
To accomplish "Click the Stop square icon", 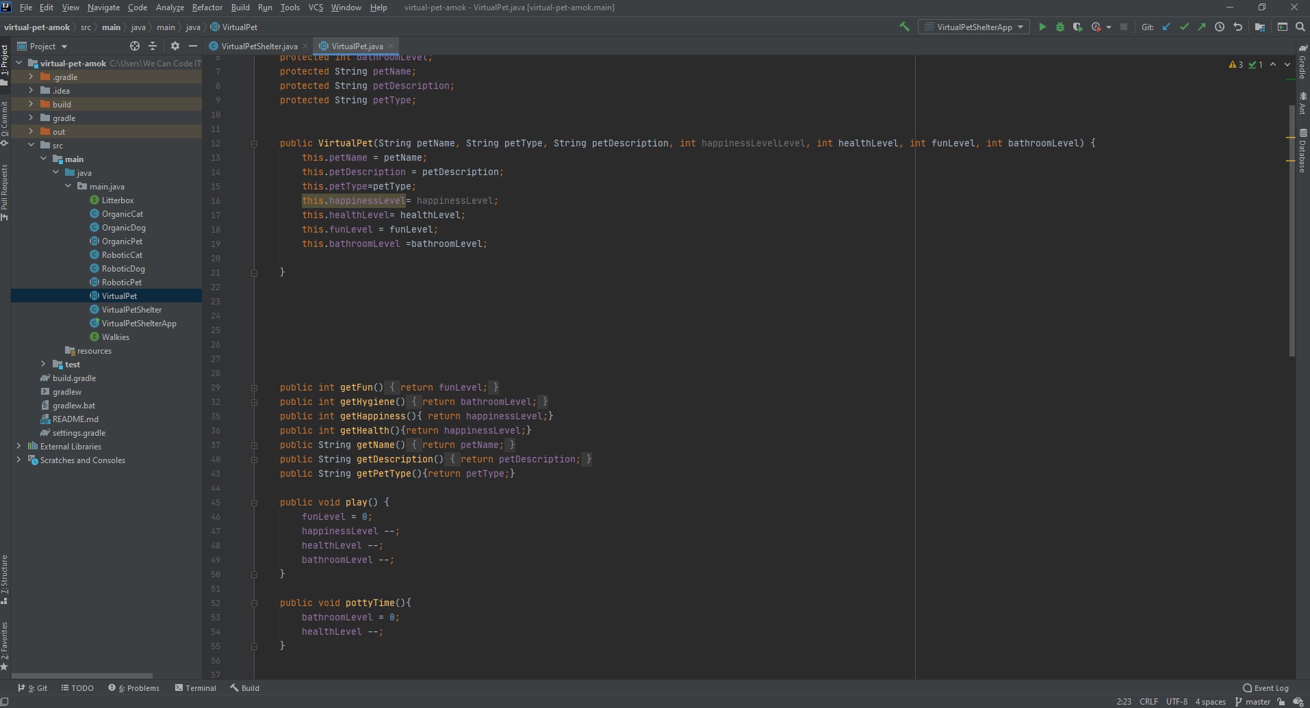I will (1124, 27).
